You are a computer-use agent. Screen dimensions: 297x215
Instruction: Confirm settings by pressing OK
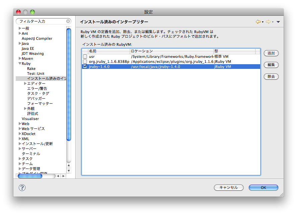(x=263, y=188)
